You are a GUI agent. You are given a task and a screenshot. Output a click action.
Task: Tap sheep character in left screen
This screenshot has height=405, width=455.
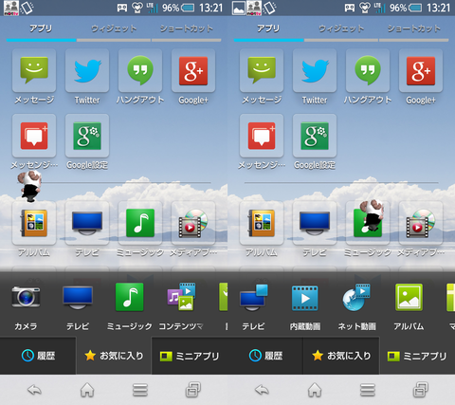tap(29, 186)
